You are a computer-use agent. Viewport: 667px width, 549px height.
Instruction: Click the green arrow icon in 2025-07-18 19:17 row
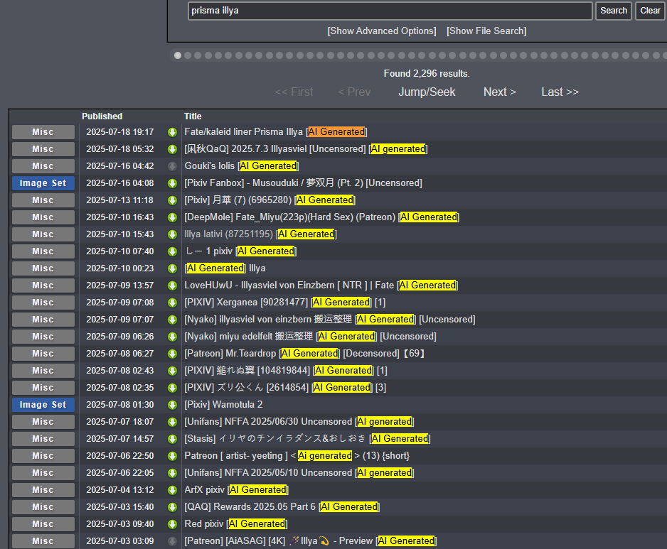(172, 132)
